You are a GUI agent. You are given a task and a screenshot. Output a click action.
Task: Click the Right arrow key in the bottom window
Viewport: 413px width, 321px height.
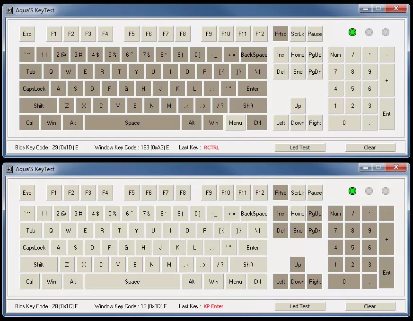pyautogui.click(x=315, y=282)
